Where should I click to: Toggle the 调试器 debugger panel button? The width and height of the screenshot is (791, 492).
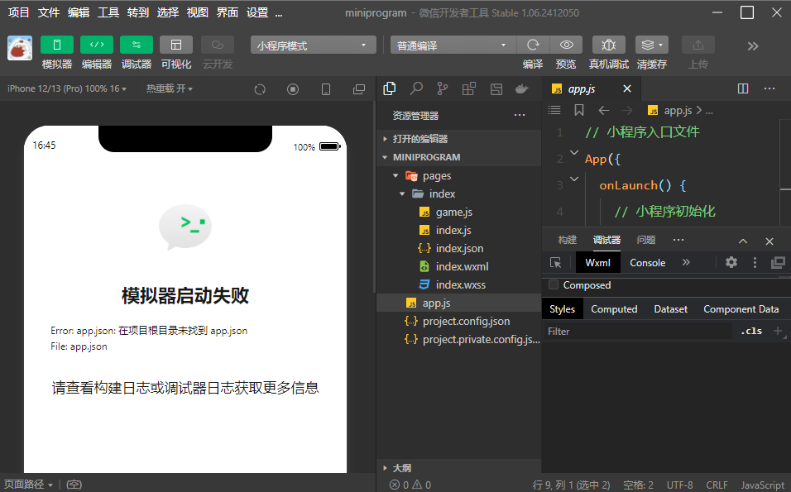click(x=137, y=45)
